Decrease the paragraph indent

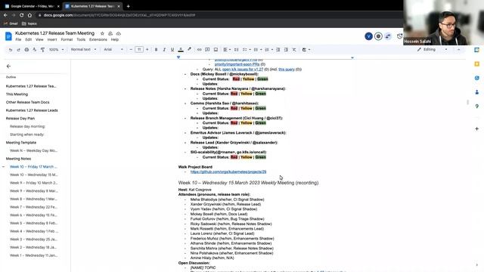click(278, 50)
